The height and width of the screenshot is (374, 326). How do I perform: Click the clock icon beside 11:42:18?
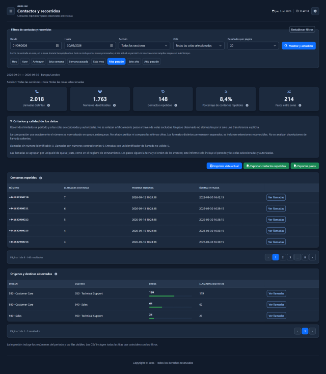(x=297, y=11)
